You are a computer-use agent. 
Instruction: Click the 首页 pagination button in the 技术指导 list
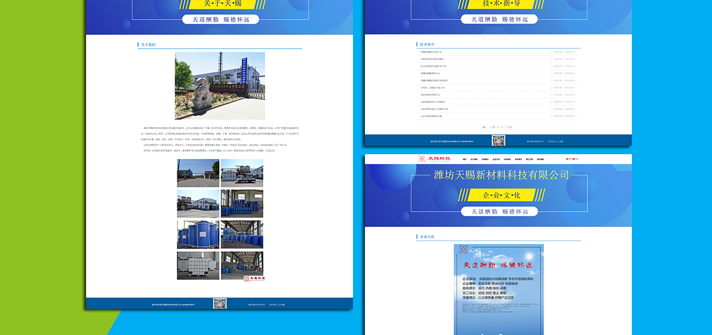(x=484, y=127)
